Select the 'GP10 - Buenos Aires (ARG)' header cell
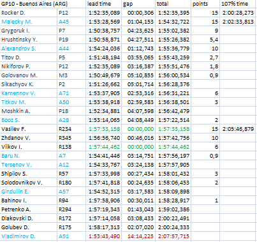 coord(34,4)
